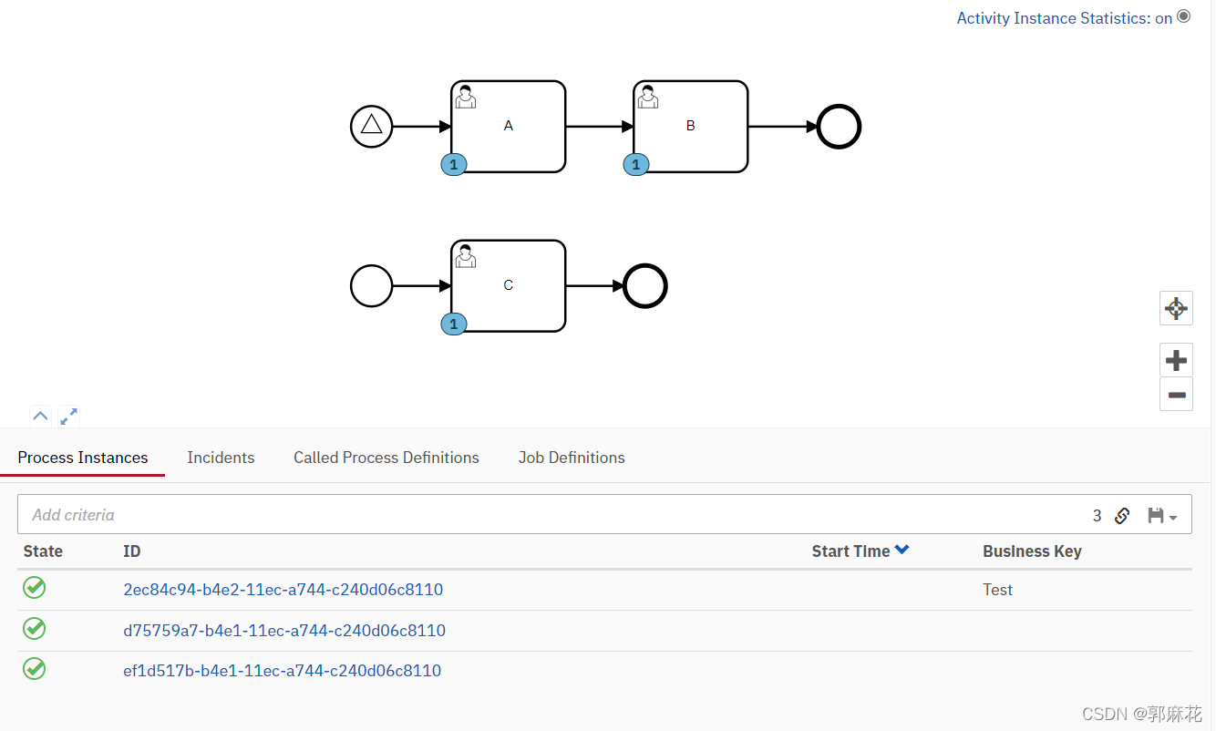Viewport: 1216px width, 731px height.
Task: Reverse sorting with the Start Time arrow
Action: 902,550
